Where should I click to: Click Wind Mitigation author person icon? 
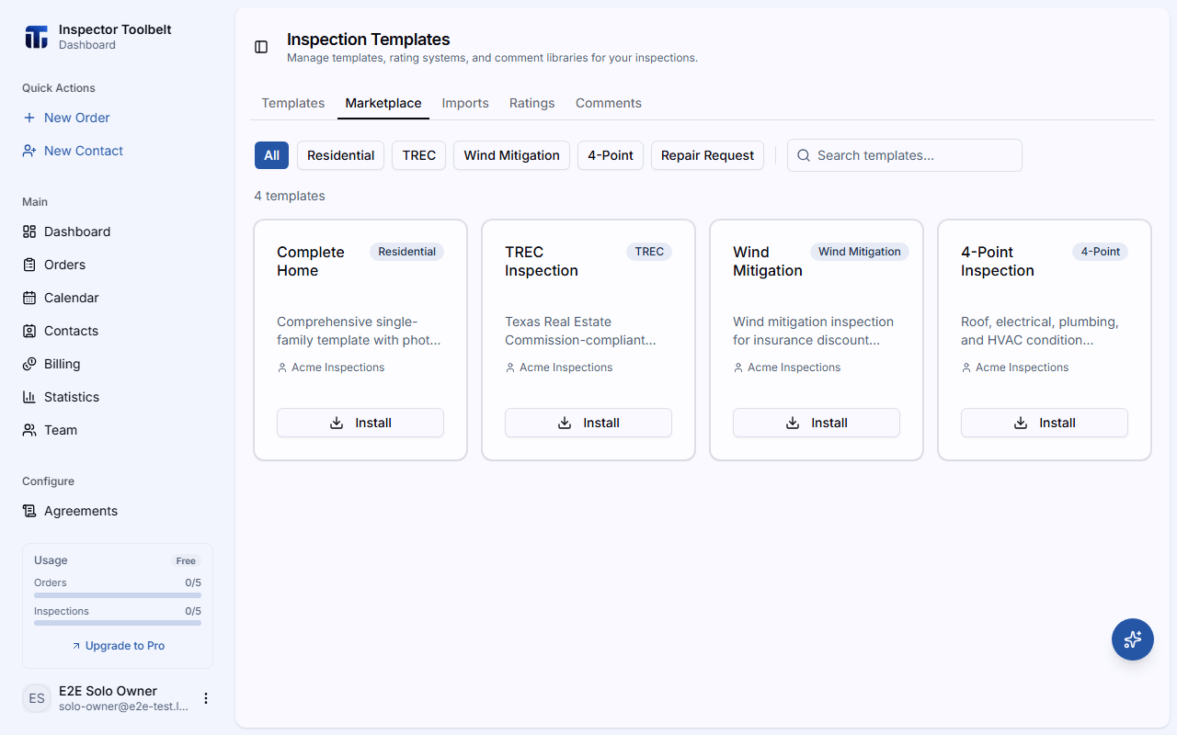tap(738, 367)
